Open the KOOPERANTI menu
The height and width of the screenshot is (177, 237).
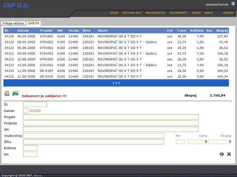(178, 13)
